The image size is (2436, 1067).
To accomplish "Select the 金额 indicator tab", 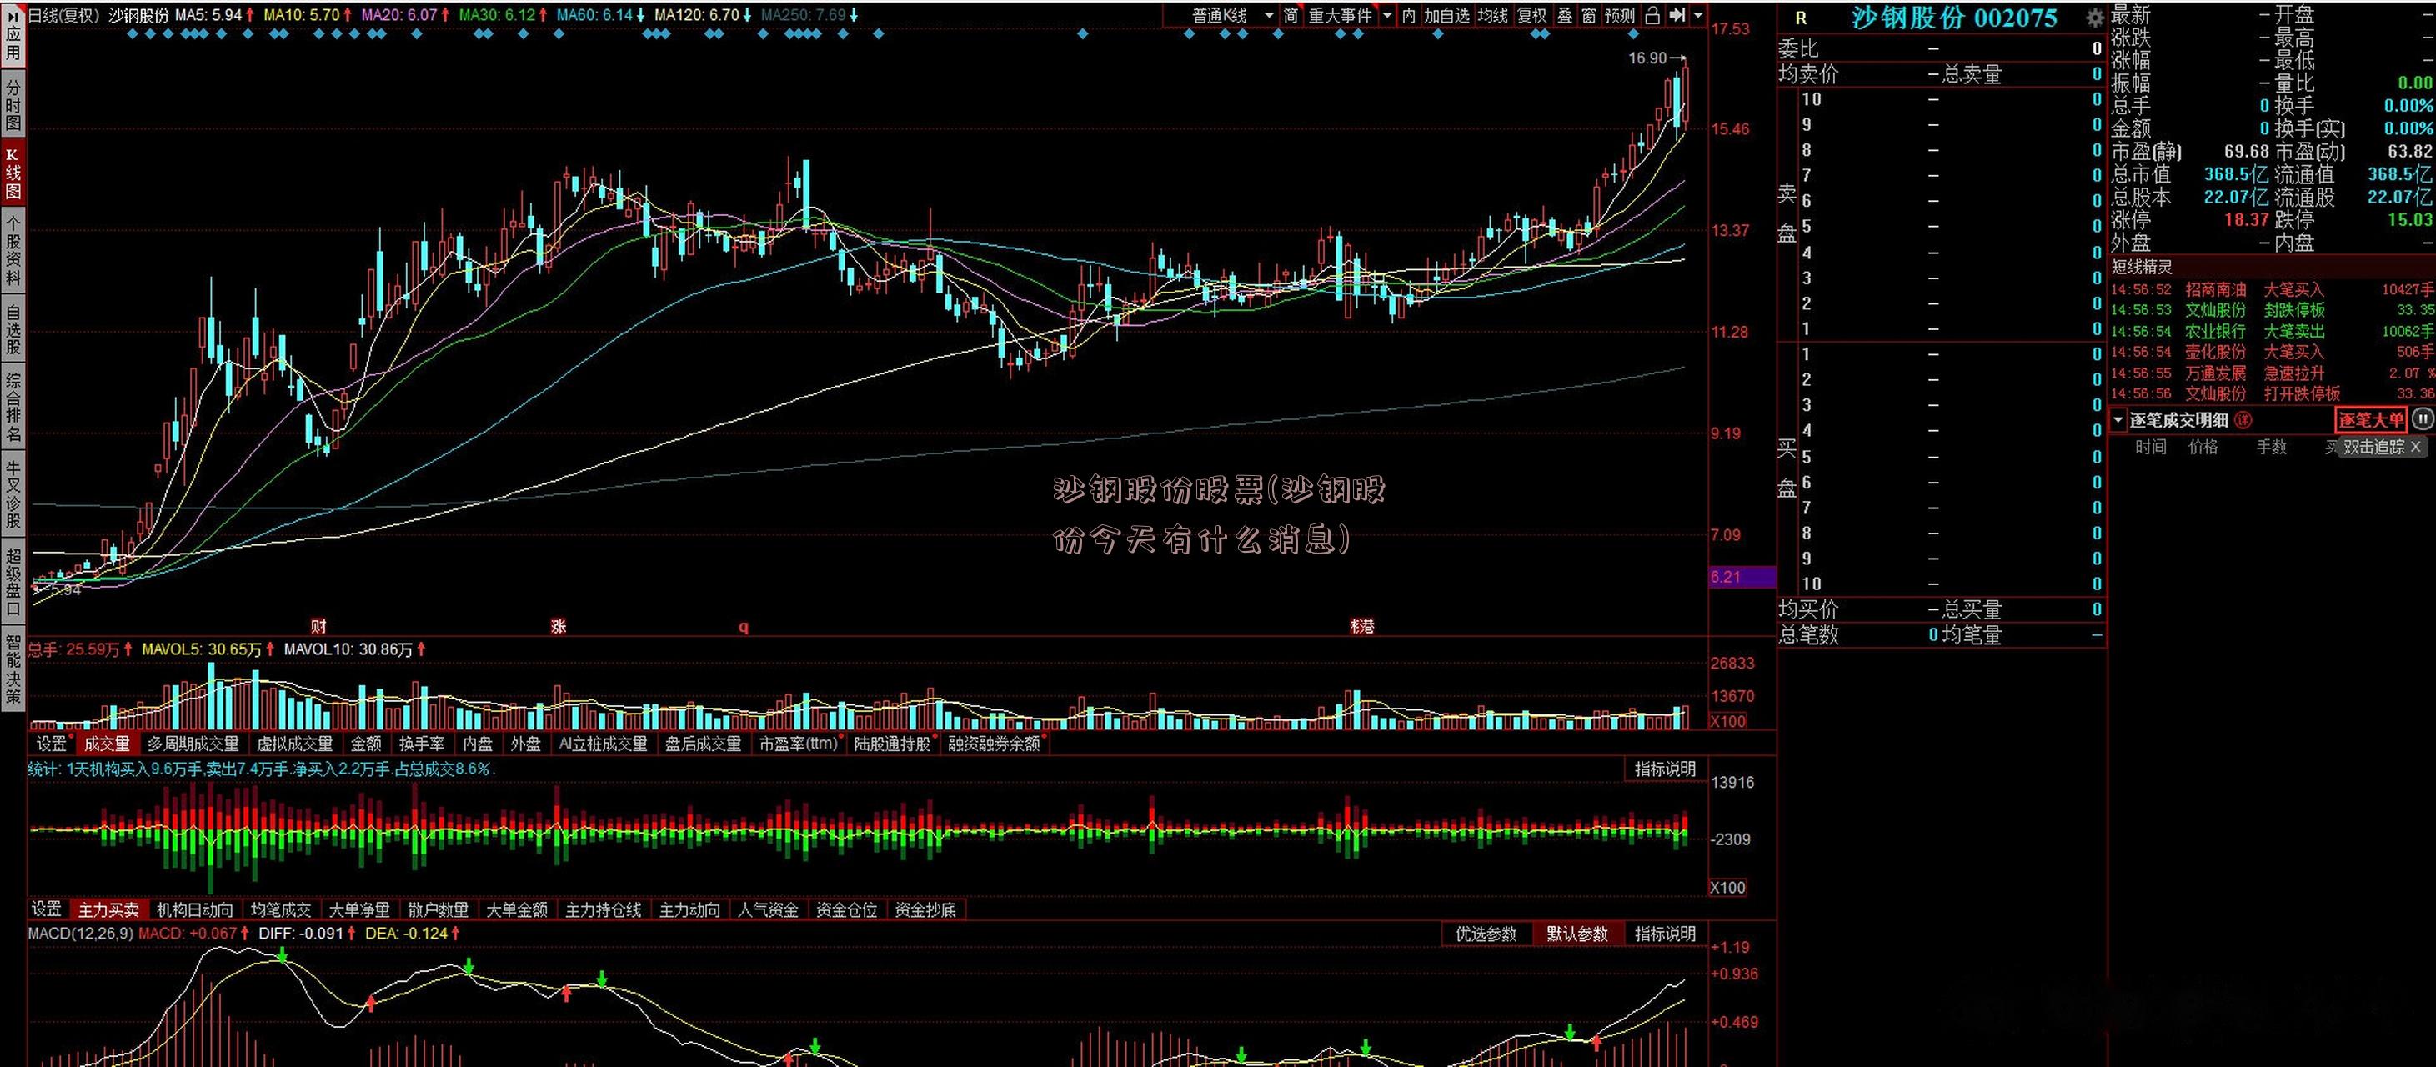I will [366, 744].
